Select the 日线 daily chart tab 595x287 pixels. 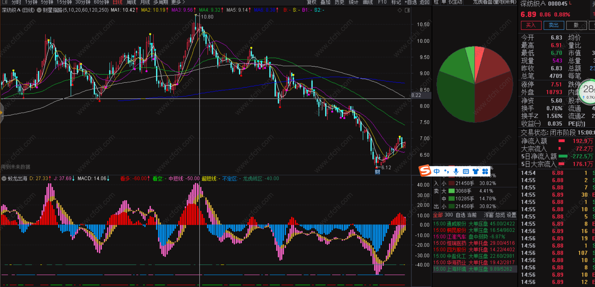click(117, 2)
